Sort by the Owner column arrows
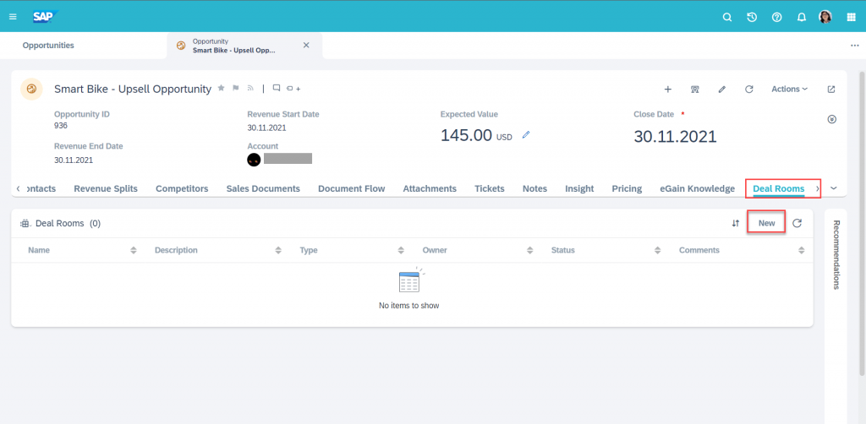Viewport: 866px width, 424px height. [x=529, y=250]
